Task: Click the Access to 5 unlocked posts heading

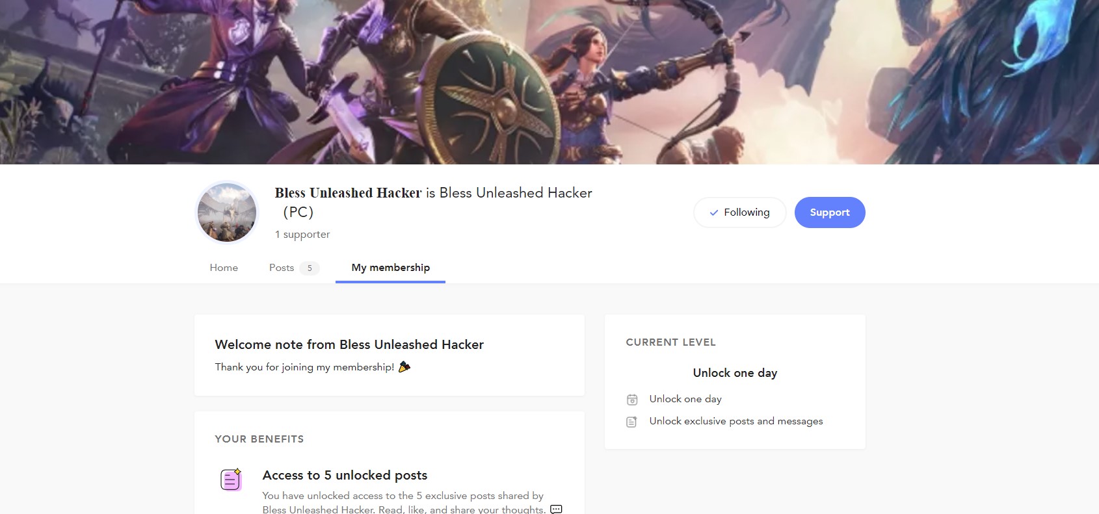Action: [345, 476]
